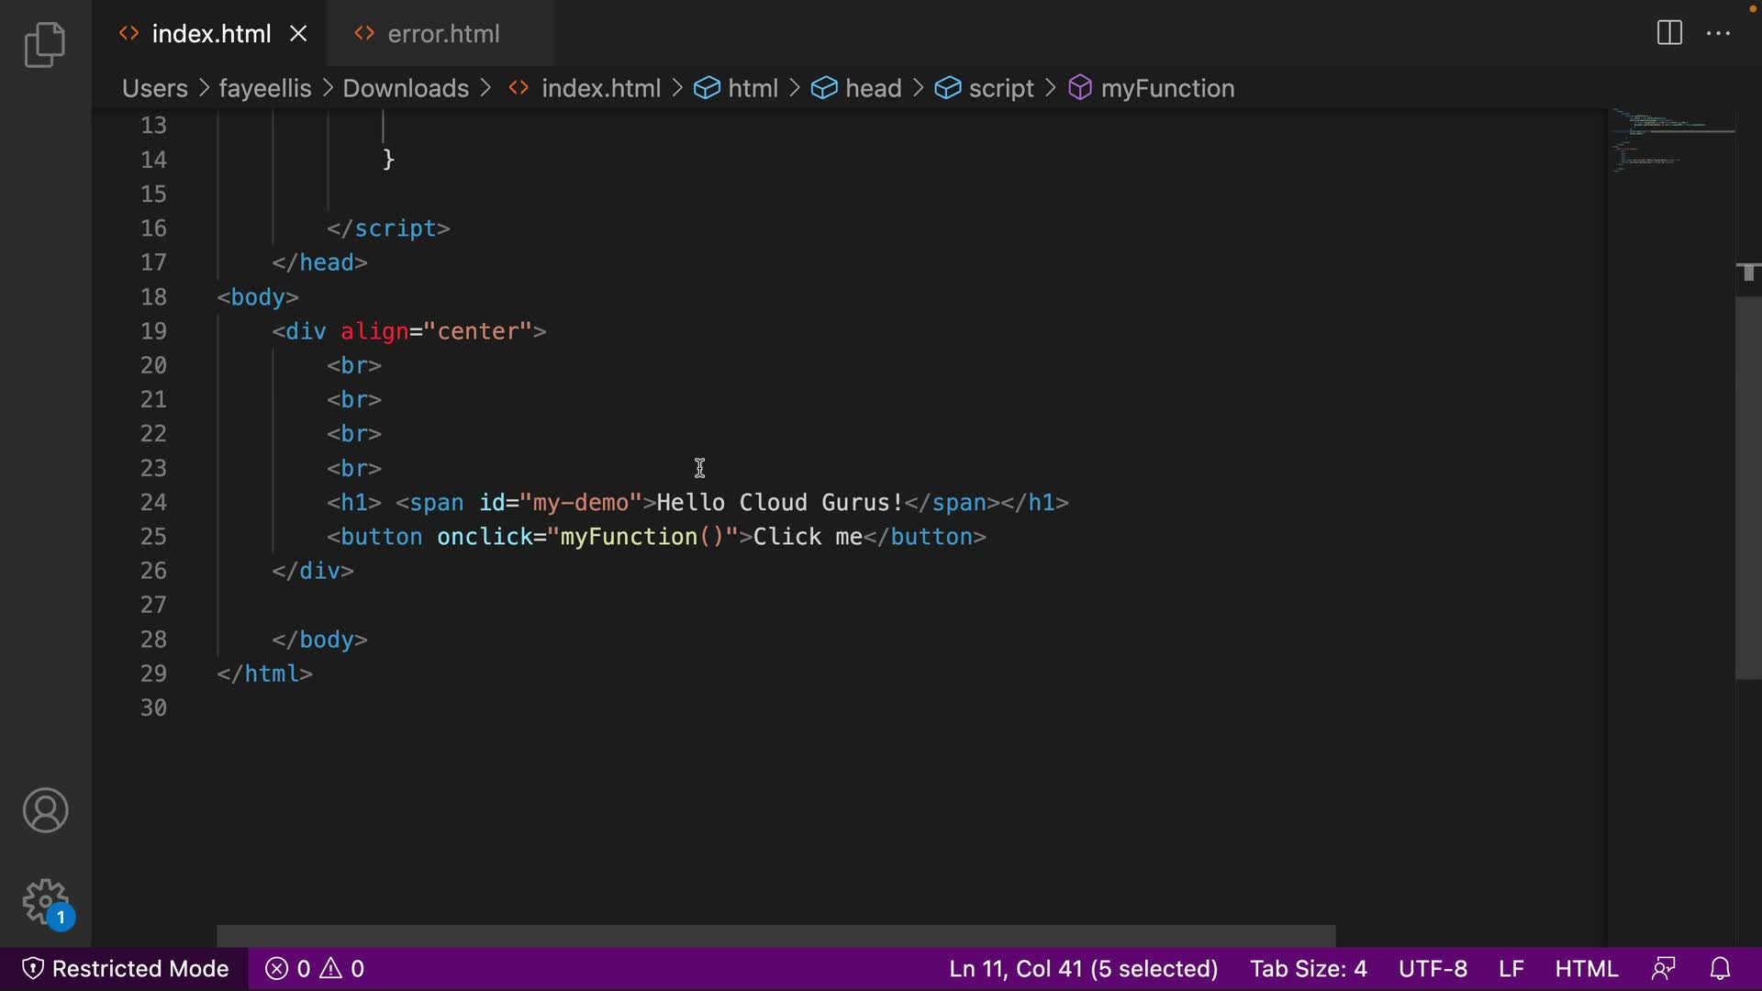Expand the myFunction breadcrumb
Viewport: 1762px width, 991px height.
(1166, 88)
